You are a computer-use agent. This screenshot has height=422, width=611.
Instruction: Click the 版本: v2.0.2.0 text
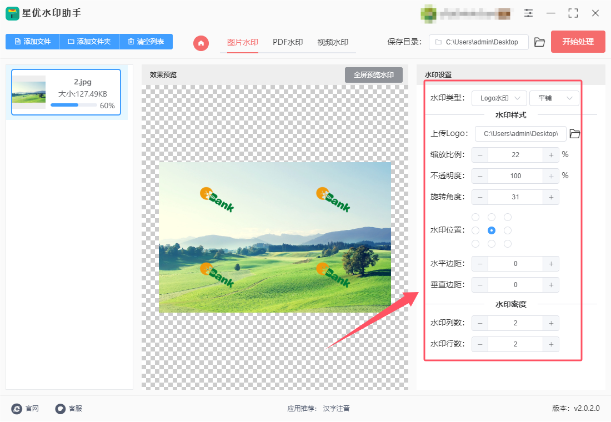[575, 408]
